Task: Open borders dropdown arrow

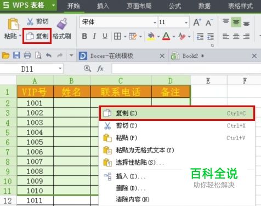Action: point(125,36)
